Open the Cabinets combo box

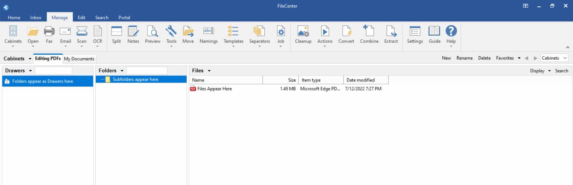coord(554,58)
